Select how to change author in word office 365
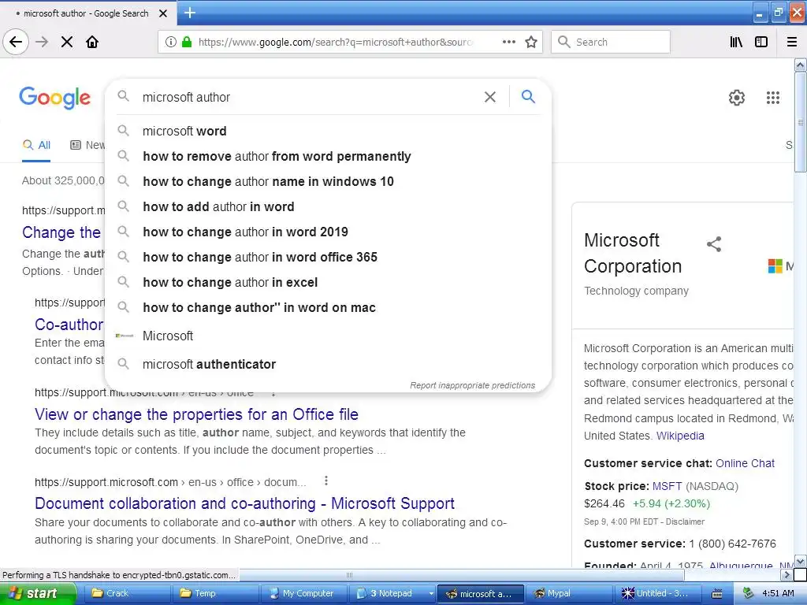 coord(328,258)
